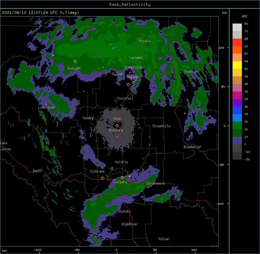Click the Sundre city label
The width and height of the screenshot is (260, 254).
88,118
